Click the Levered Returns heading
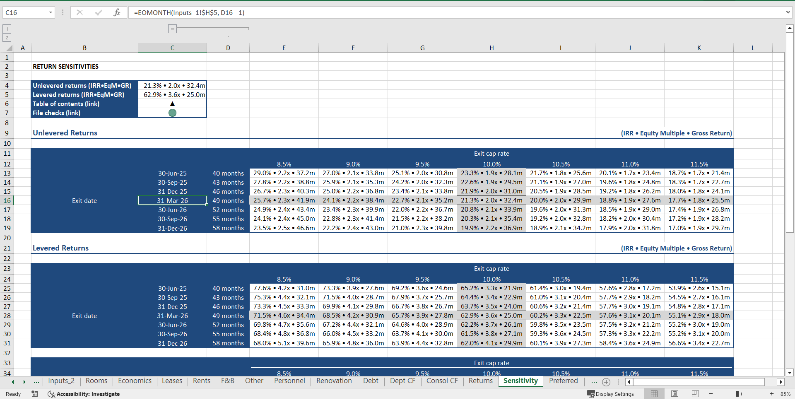Screen dimensions: 795x400 [x=60, y=248]
